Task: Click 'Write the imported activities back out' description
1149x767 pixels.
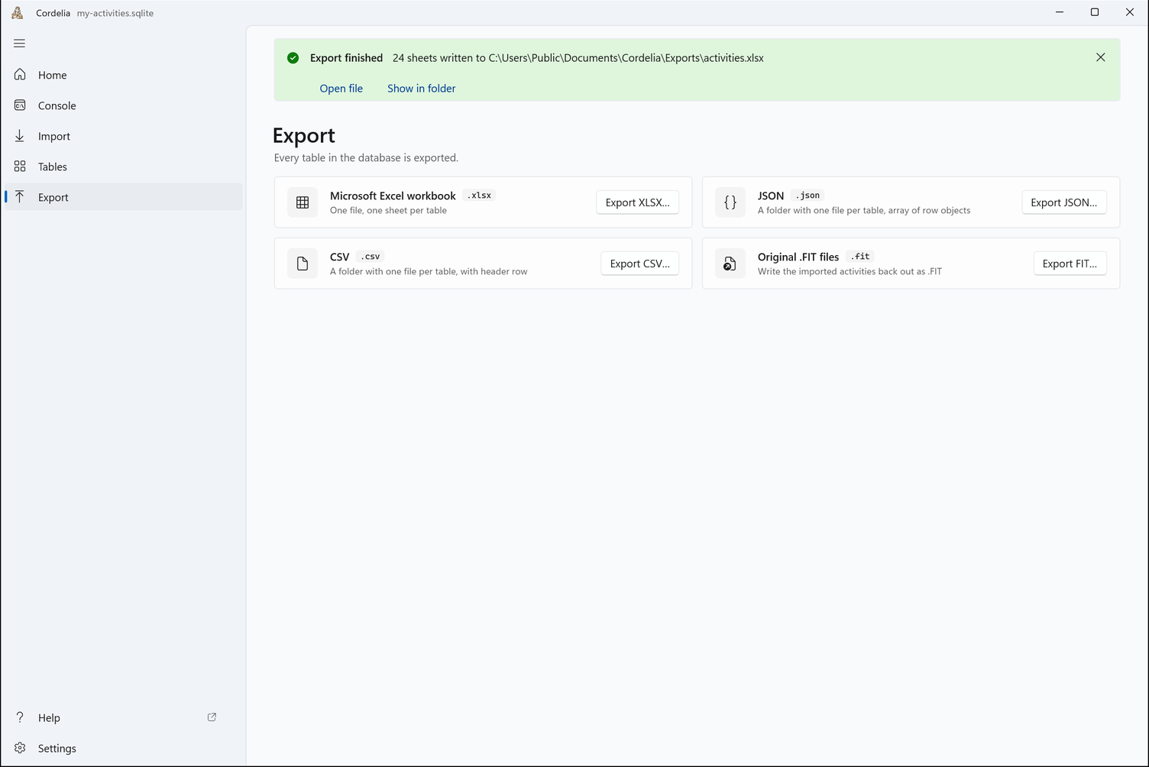Action: click(850, 272)
